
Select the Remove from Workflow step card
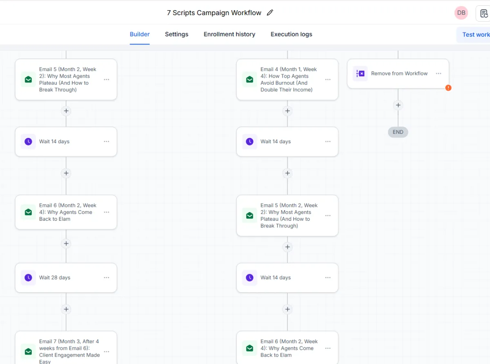[x=398, y=73]
